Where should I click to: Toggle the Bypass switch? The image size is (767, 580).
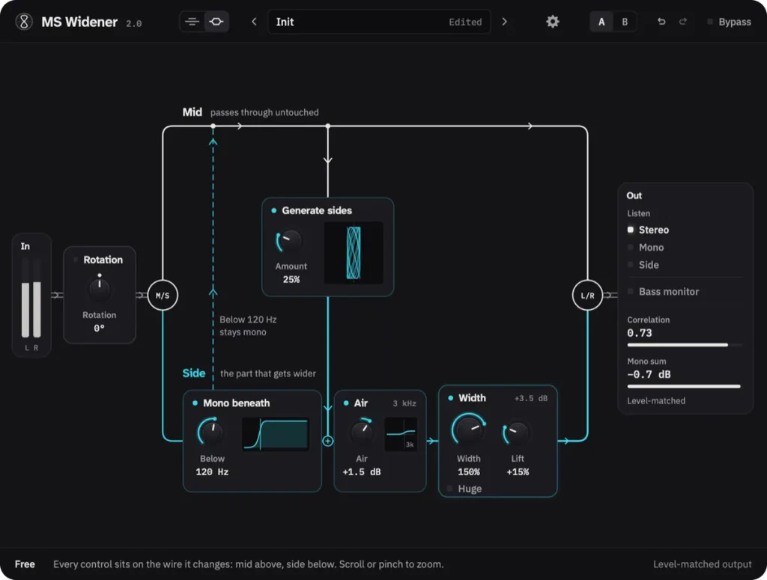[x=729, y=22]
